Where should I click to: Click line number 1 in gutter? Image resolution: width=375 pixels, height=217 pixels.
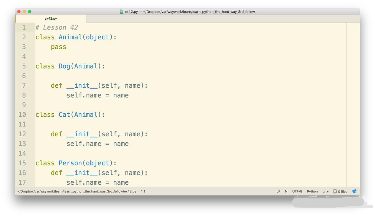click(x=24, y=28)
